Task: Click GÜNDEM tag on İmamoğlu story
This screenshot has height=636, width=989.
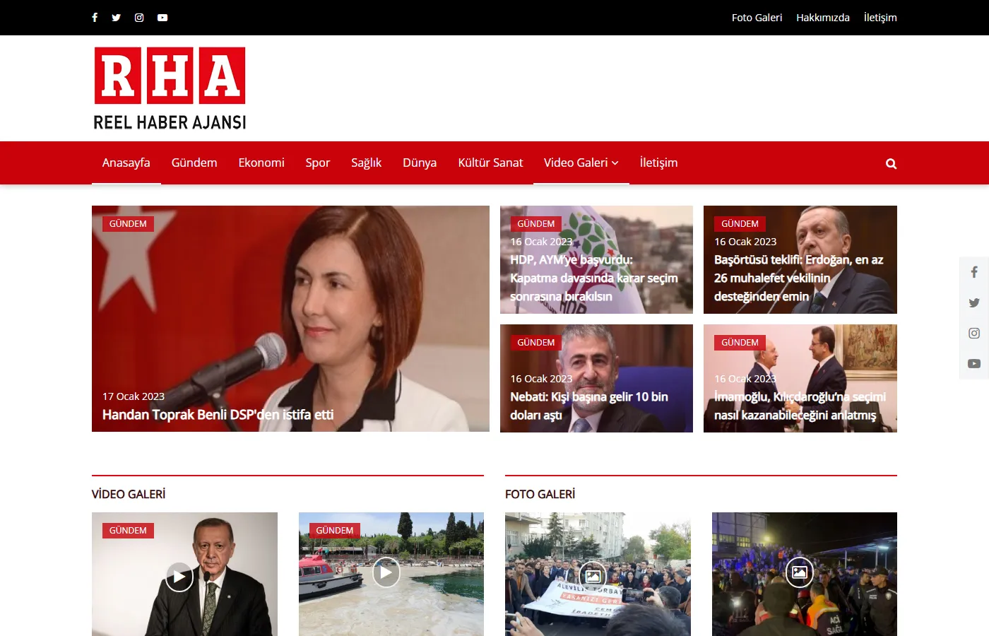Action: pos(740,343)
